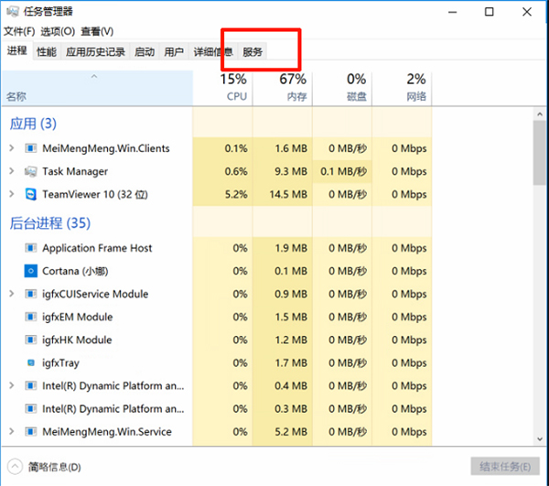Switch to the 进程 tab
The width and height of the screenshot is (549, 486).
[x=16, y=51]
